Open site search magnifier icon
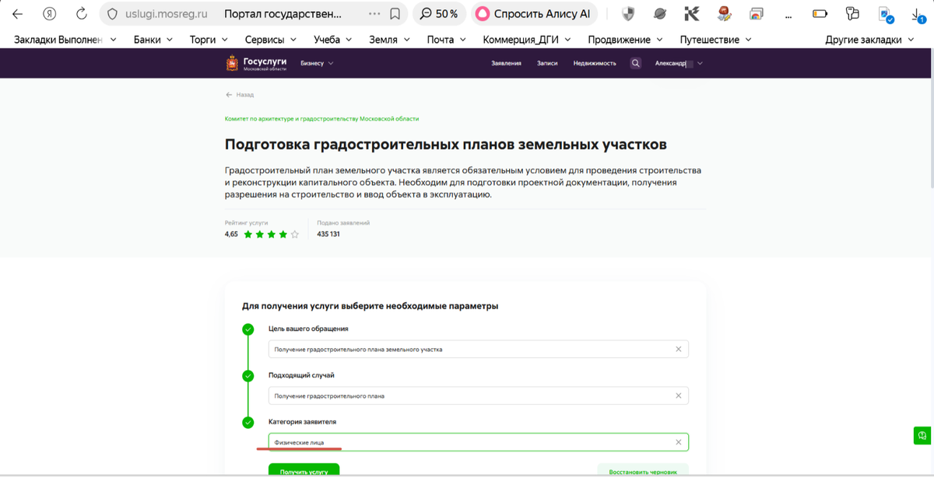This screenshot has height=477, width=934. coord(636,64)
